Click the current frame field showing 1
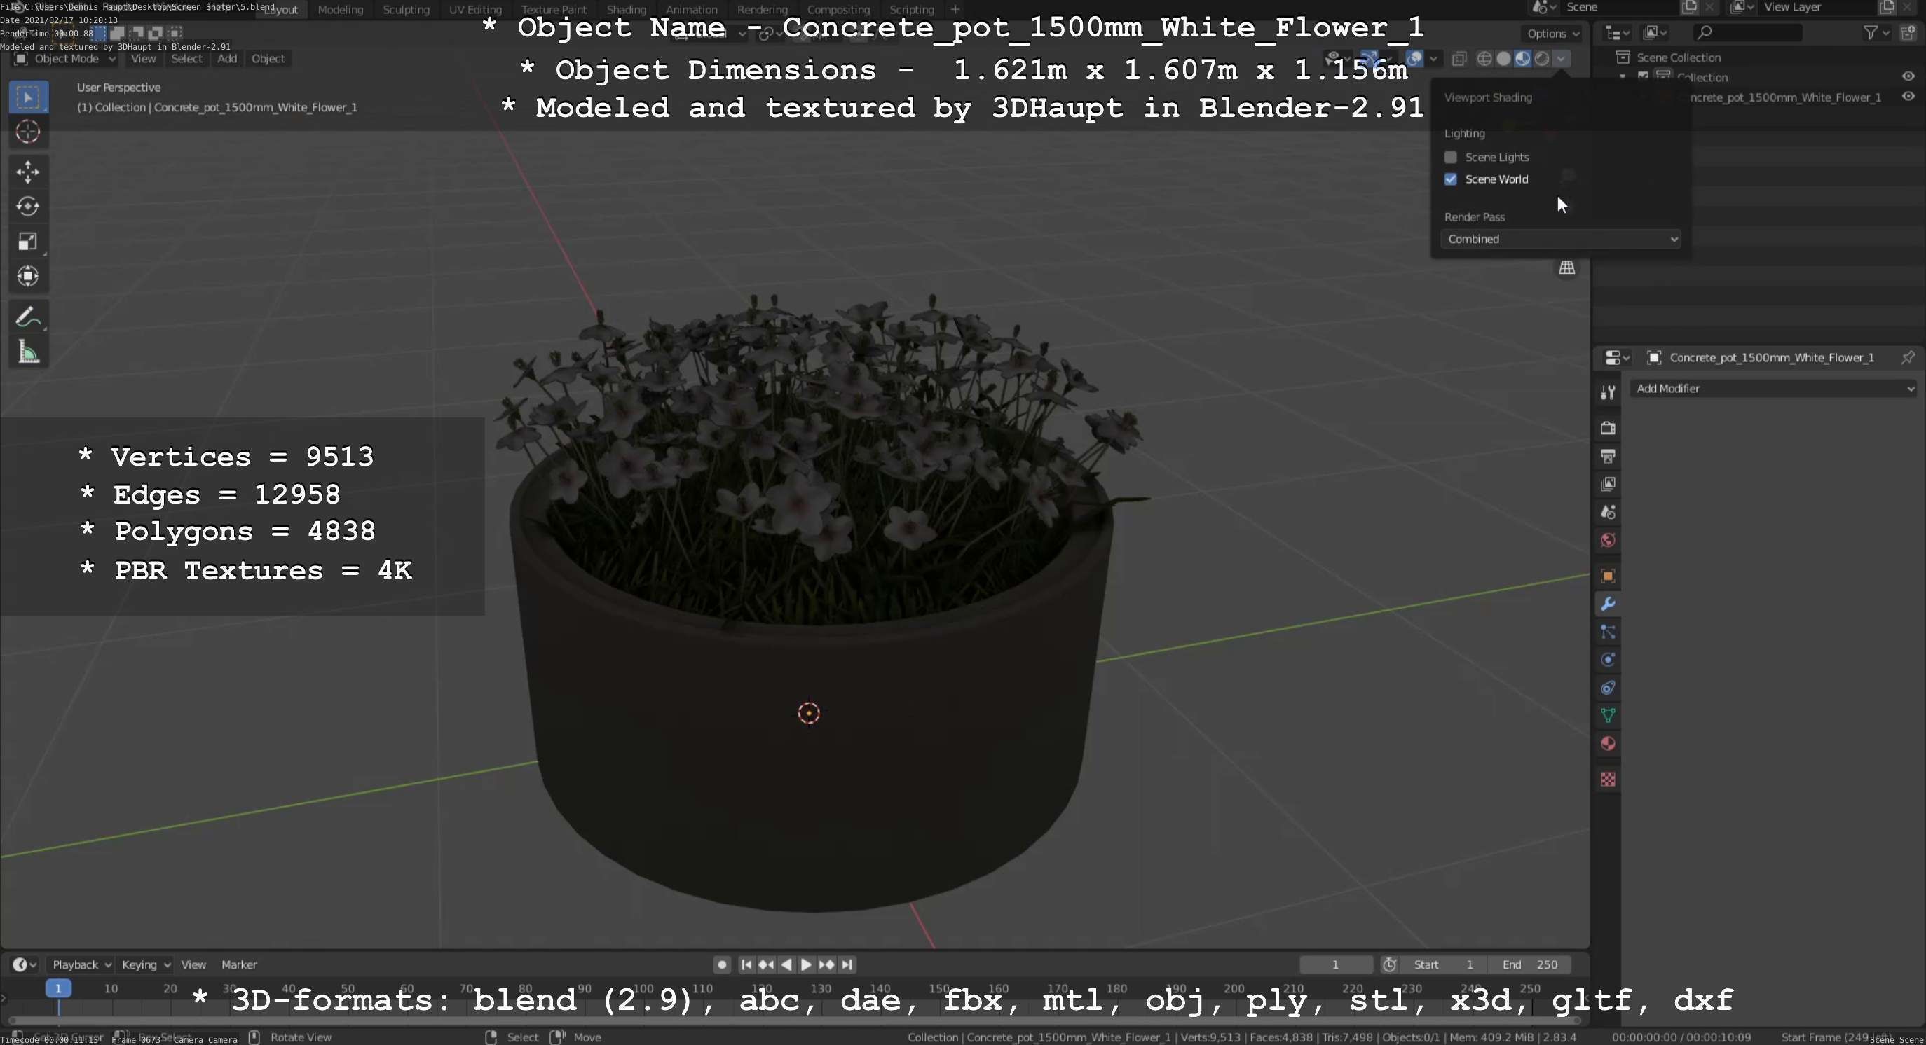This screenshot has width=1926, height=1045. pyautogui.click(x=1335, y=964)
